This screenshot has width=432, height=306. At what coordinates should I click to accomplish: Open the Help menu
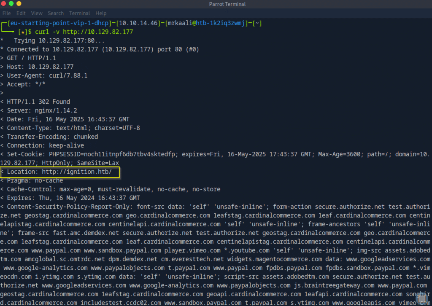(101, 13)
